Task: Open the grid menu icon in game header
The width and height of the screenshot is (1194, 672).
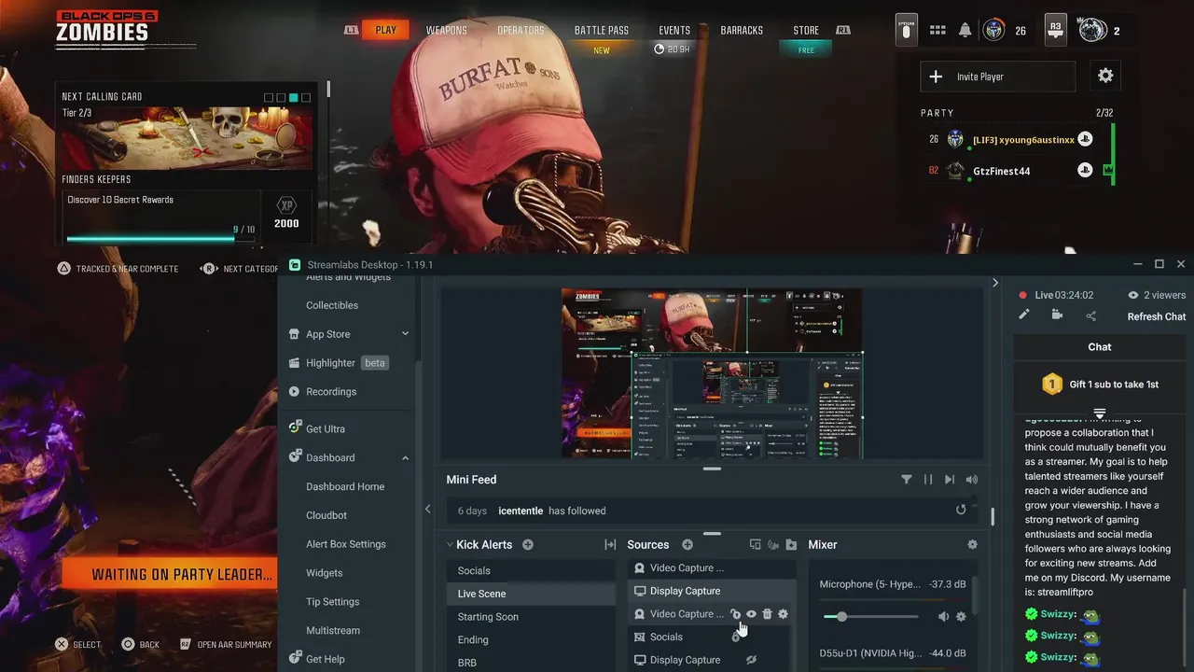Action: tap(937, 31)
